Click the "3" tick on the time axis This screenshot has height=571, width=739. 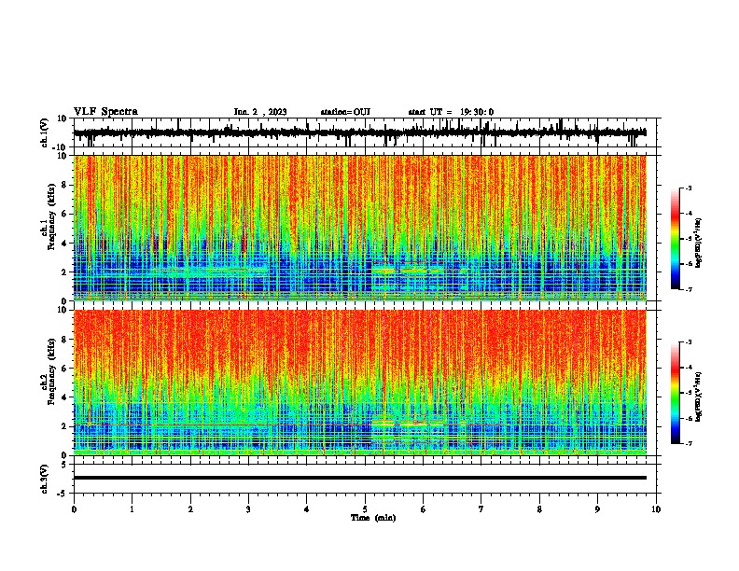pyautogui.click(x=248, y=509)
